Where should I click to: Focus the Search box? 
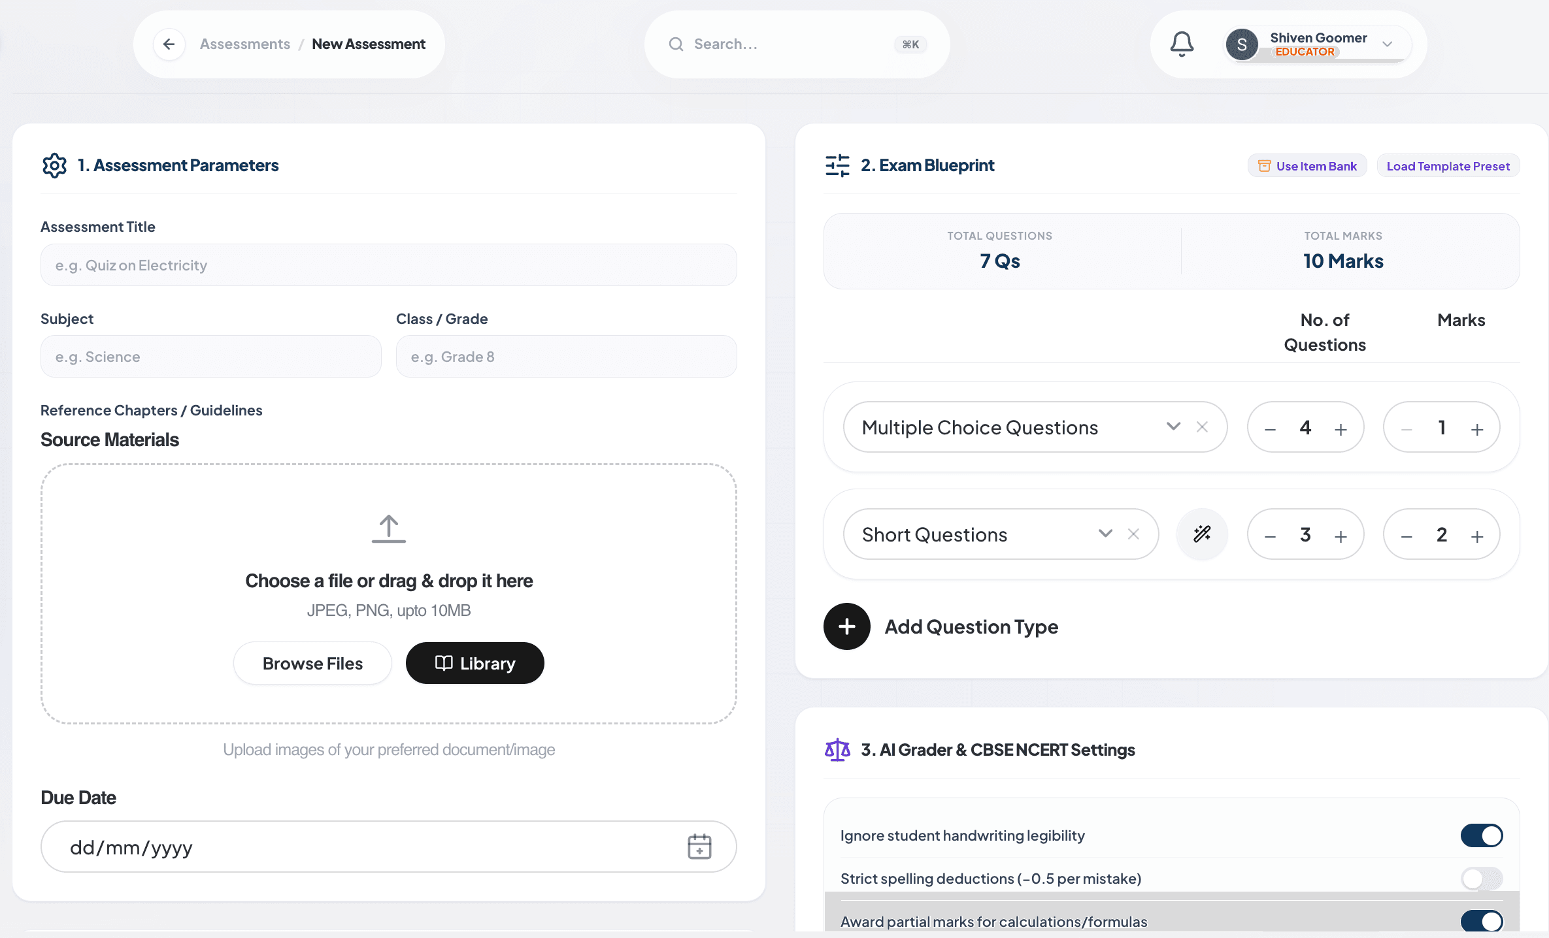click(x=797, y=44)
